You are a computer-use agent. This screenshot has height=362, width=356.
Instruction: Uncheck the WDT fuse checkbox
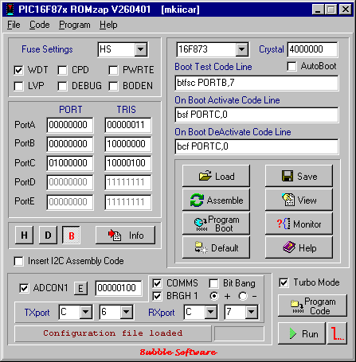18,70
